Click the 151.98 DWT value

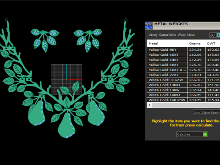point(213,85)
